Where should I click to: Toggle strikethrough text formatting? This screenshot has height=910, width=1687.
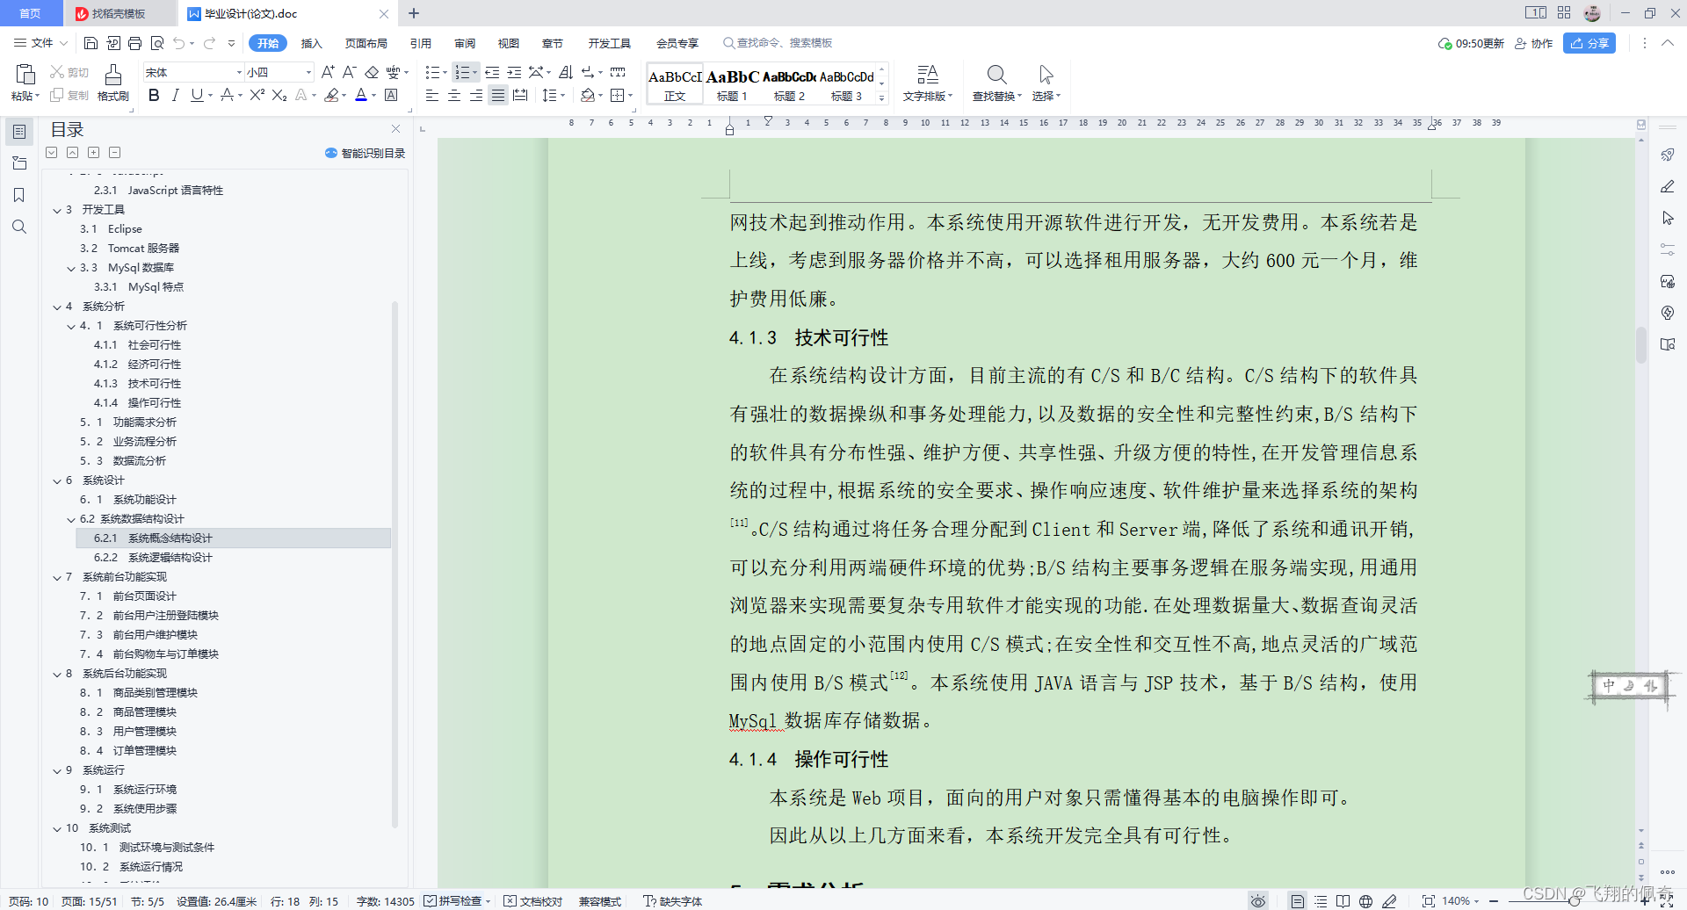pos(228,95)
